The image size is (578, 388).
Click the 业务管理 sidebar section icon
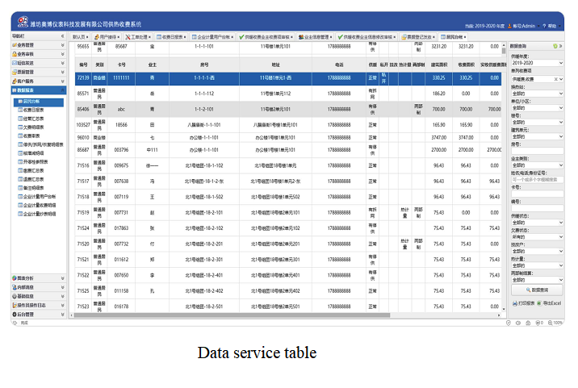(x=15, y=45)
